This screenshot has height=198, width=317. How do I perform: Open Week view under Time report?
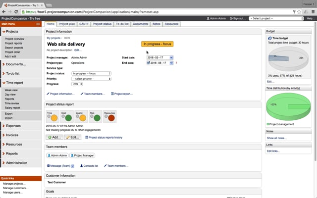11,90
